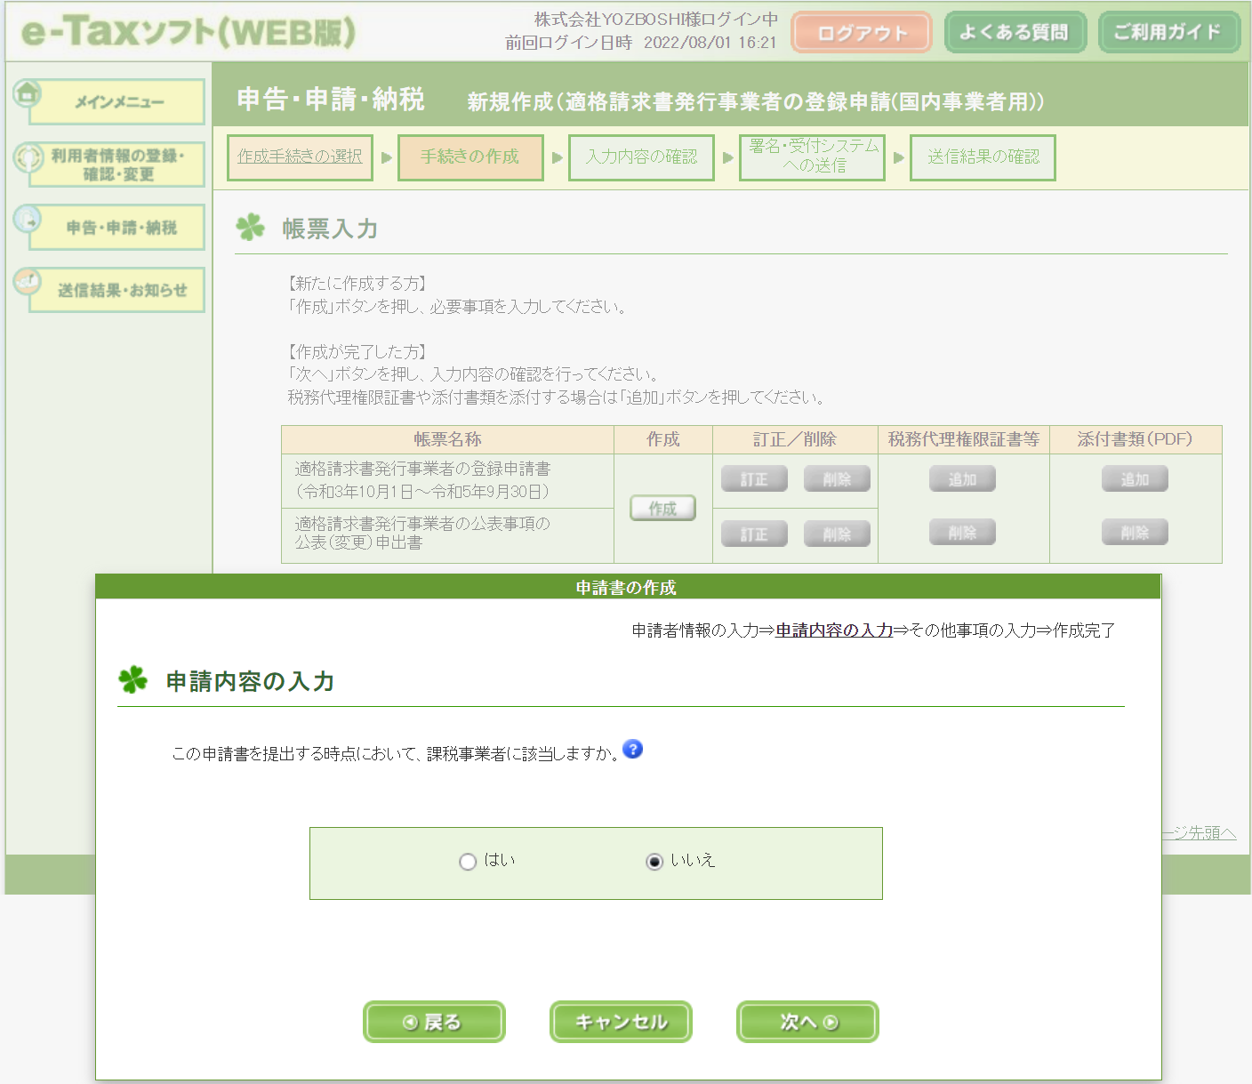
Task: Click the 手続きの作成 step
Action: [x=470, y=157]
